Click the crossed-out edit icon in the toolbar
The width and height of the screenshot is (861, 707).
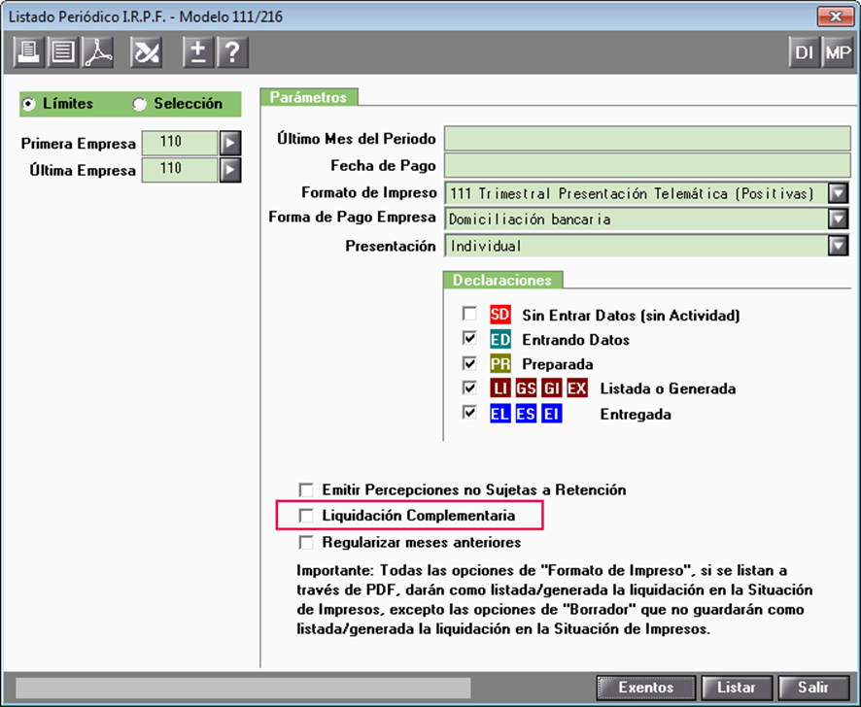[147, 52]
